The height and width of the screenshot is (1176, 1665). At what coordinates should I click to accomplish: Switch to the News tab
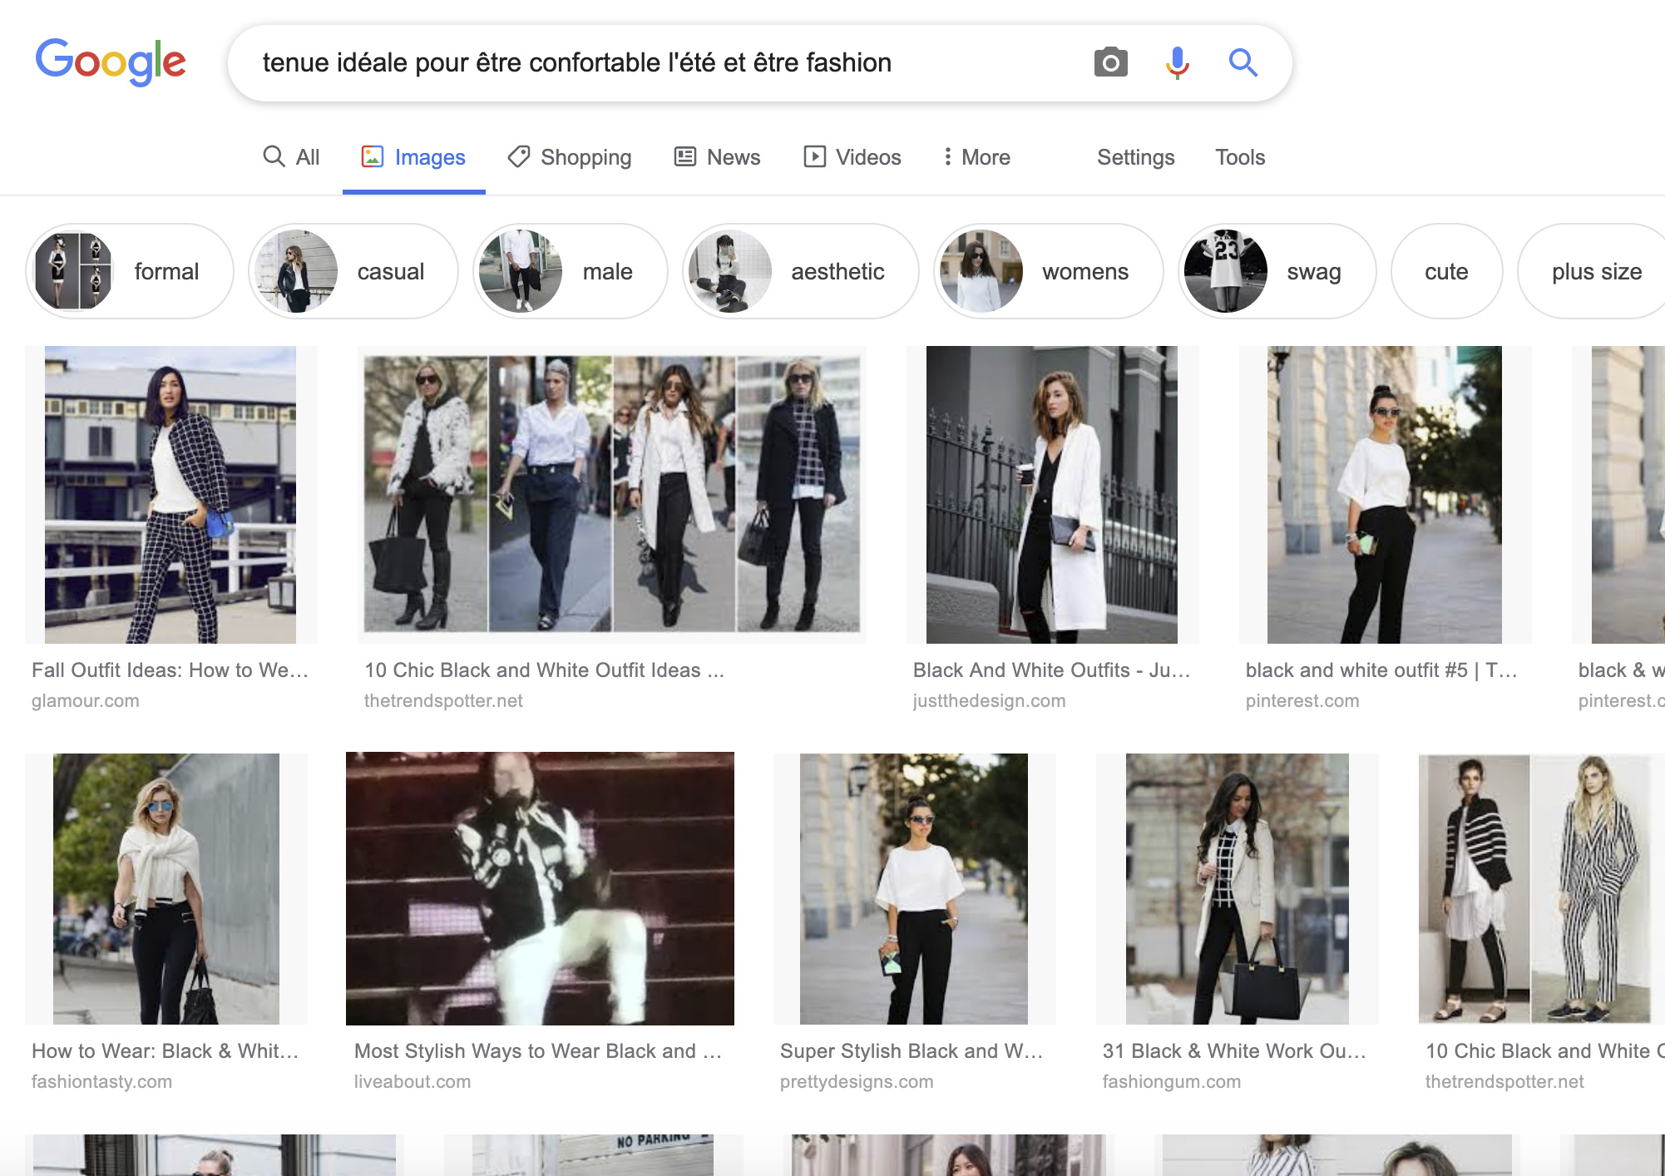717,157
